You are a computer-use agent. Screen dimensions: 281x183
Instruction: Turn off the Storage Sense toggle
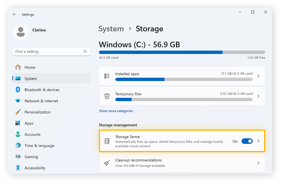(x=247, y=141)
